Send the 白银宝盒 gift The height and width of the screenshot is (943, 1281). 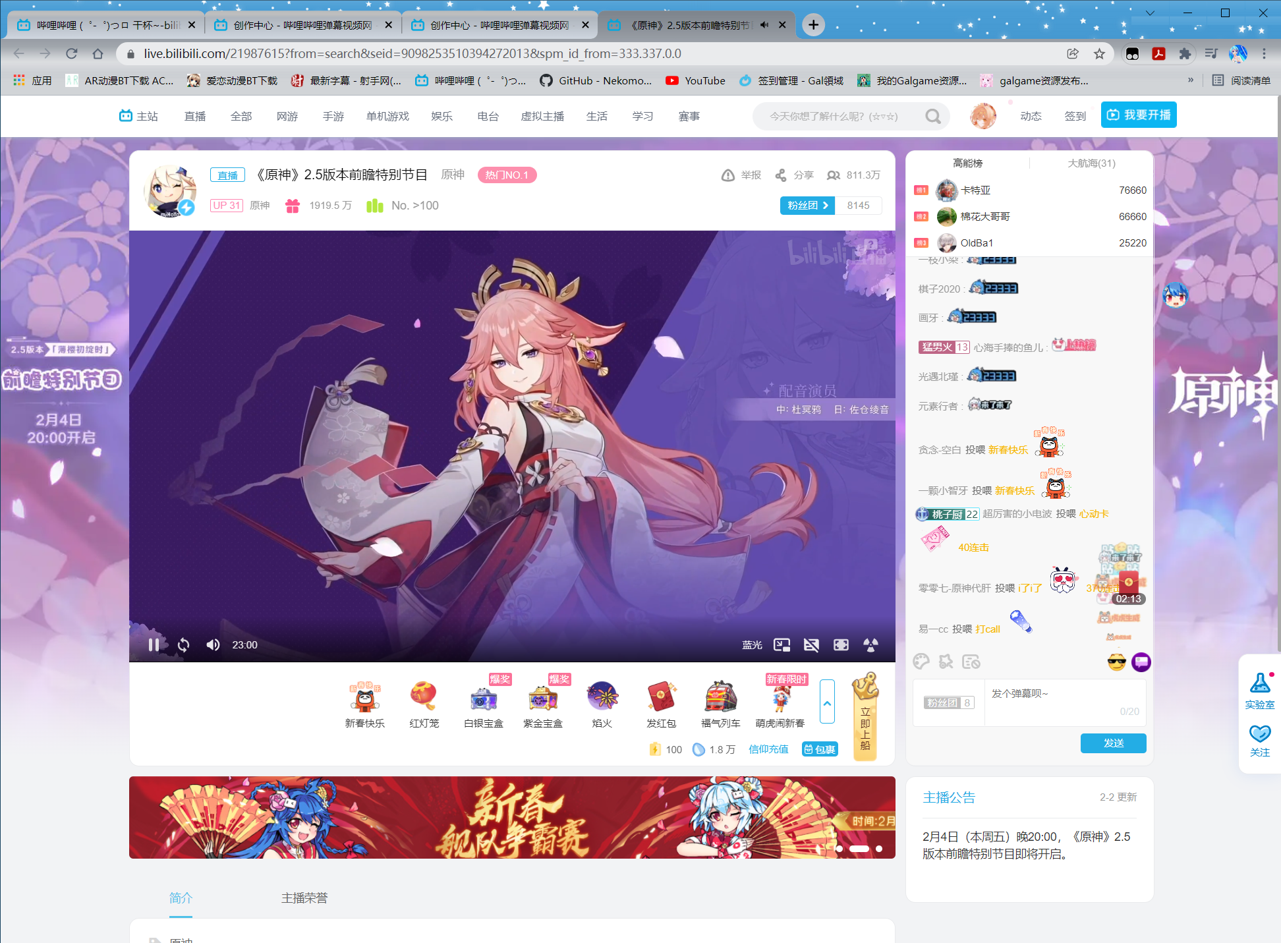click(x=484, y=704)
